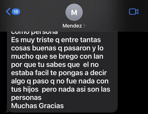148x114 pixels.
Task: Tap the blue back arrow
Action: pyautogui.click(x=8, y=12)
